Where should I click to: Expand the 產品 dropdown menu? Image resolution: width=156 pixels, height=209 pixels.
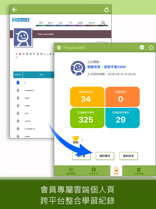51,23
